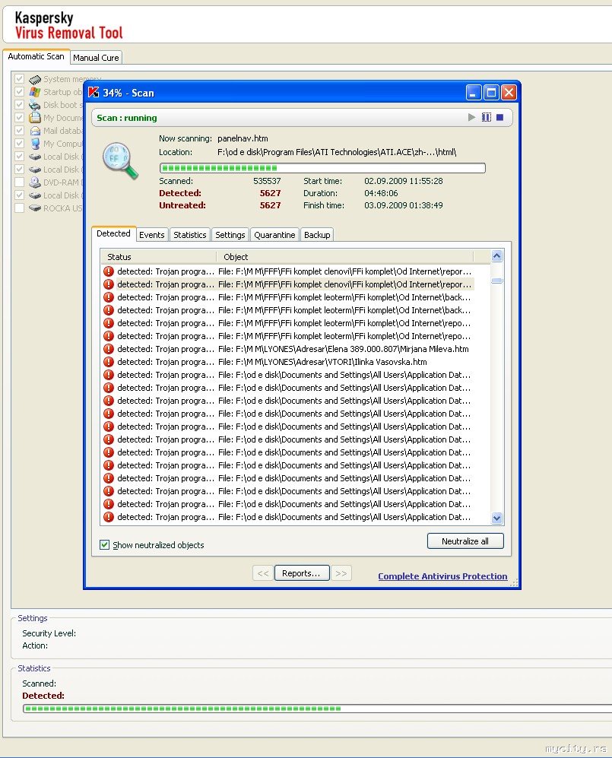The image size is (612, 758).
Task: Click the file name panelnav.htm
Action: click(243, 138)
